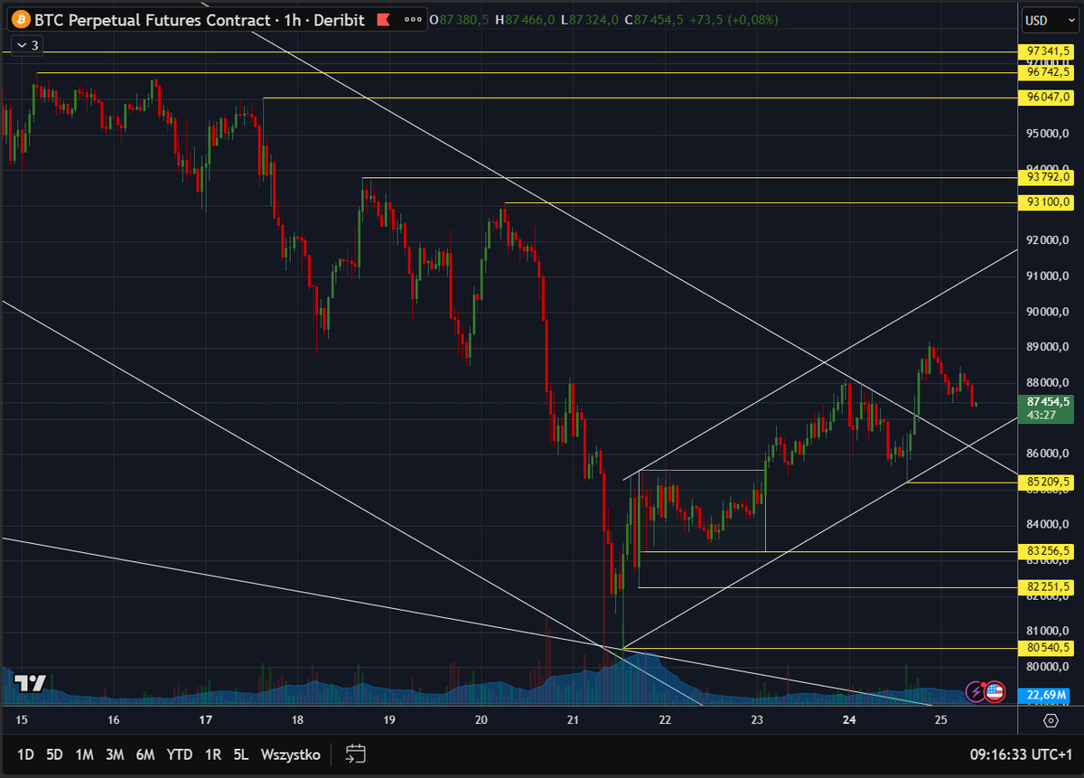Image resolution: width=1084 pixels, height=778 pixels.
Task: Click the 91 000,0 price axis value
Action: pos(1047,276)
